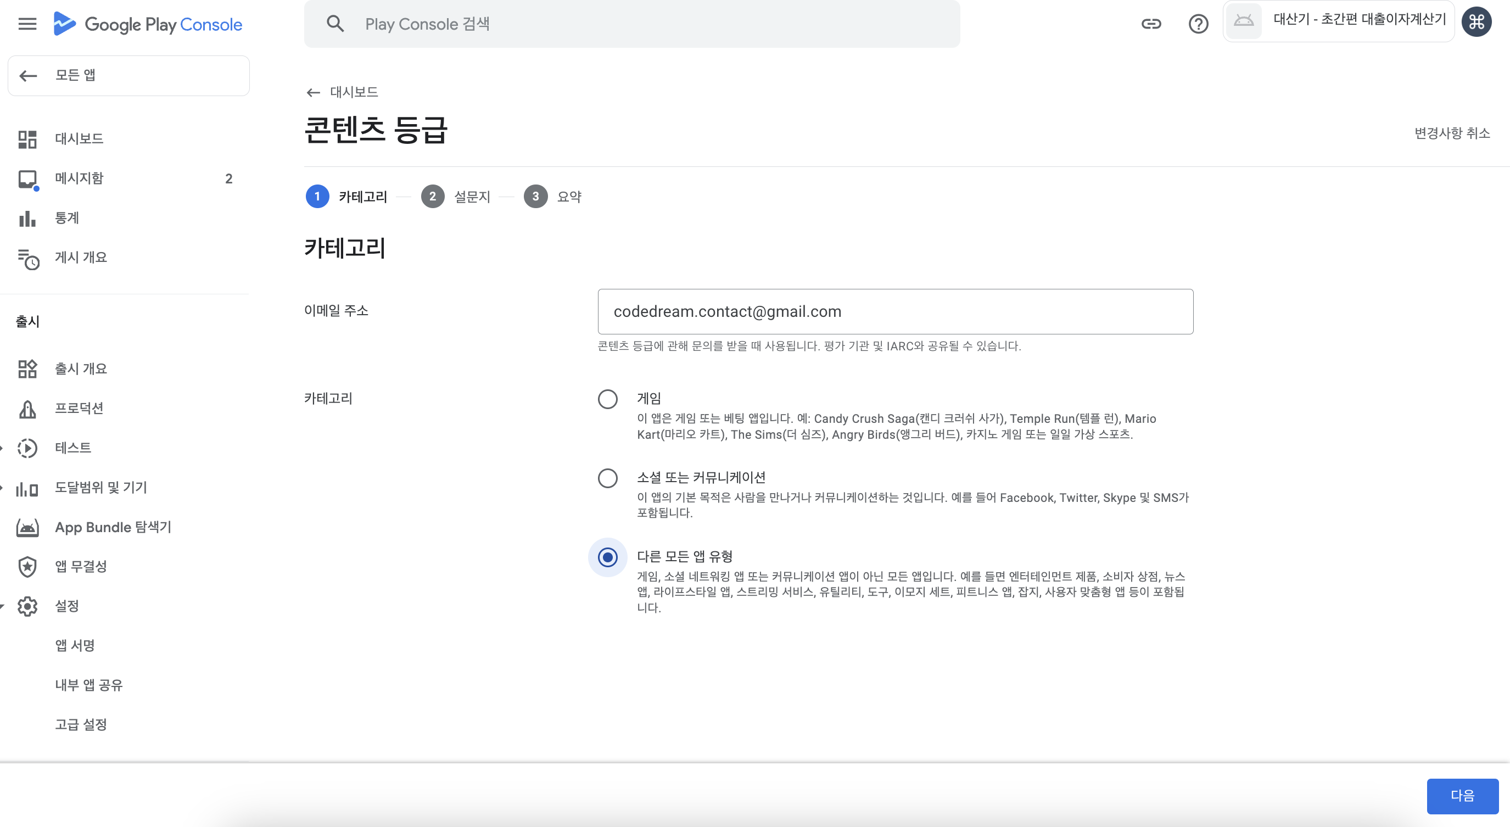Viewport: 1510px width, 827px height.
Task: Select 소셜 또는 커뮤니케이션 radio button
Action: pyautogui.click(x=607, y=478)
